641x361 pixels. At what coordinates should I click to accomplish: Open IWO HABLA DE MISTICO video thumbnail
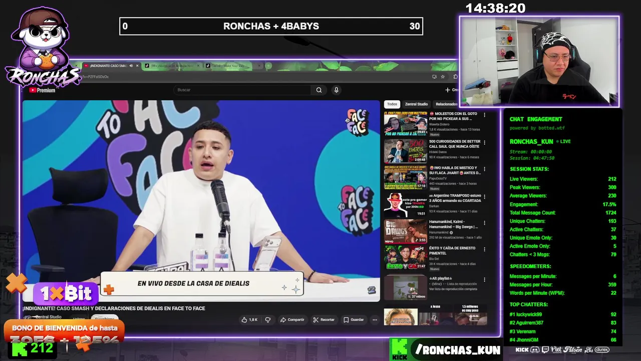[405, 178]
